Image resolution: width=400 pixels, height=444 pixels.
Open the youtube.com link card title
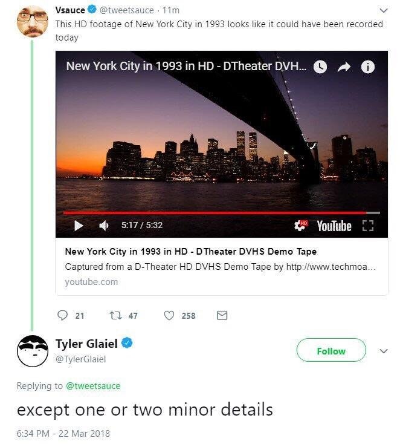190,251
